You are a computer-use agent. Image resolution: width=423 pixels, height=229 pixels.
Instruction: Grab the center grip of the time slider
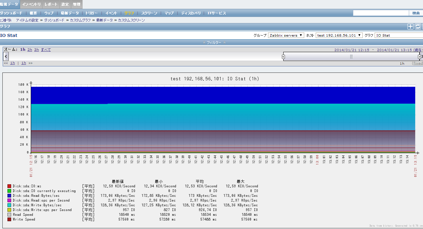coord(351,57)
